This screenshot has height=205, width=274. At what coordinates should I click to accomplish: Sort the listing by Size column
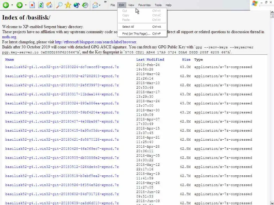(x=186, y=60)
